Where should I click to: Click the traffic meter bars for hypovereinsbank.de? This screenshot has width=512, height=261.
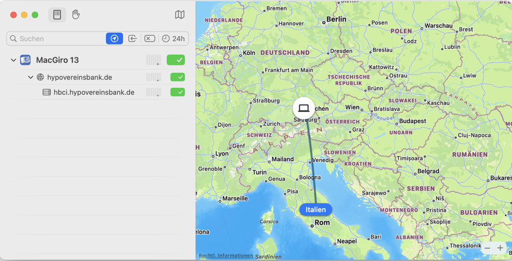click(154, 77)
